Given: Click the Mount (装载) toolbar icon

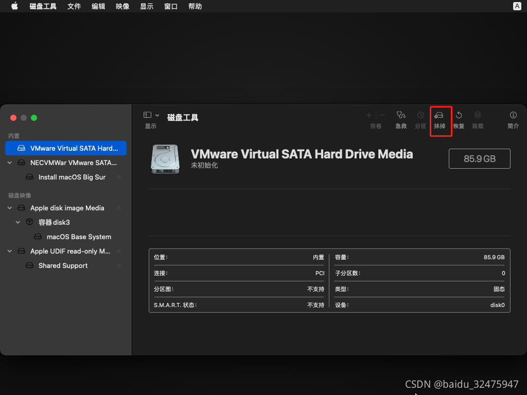Looking at the screenshot, I should [478, 116].
